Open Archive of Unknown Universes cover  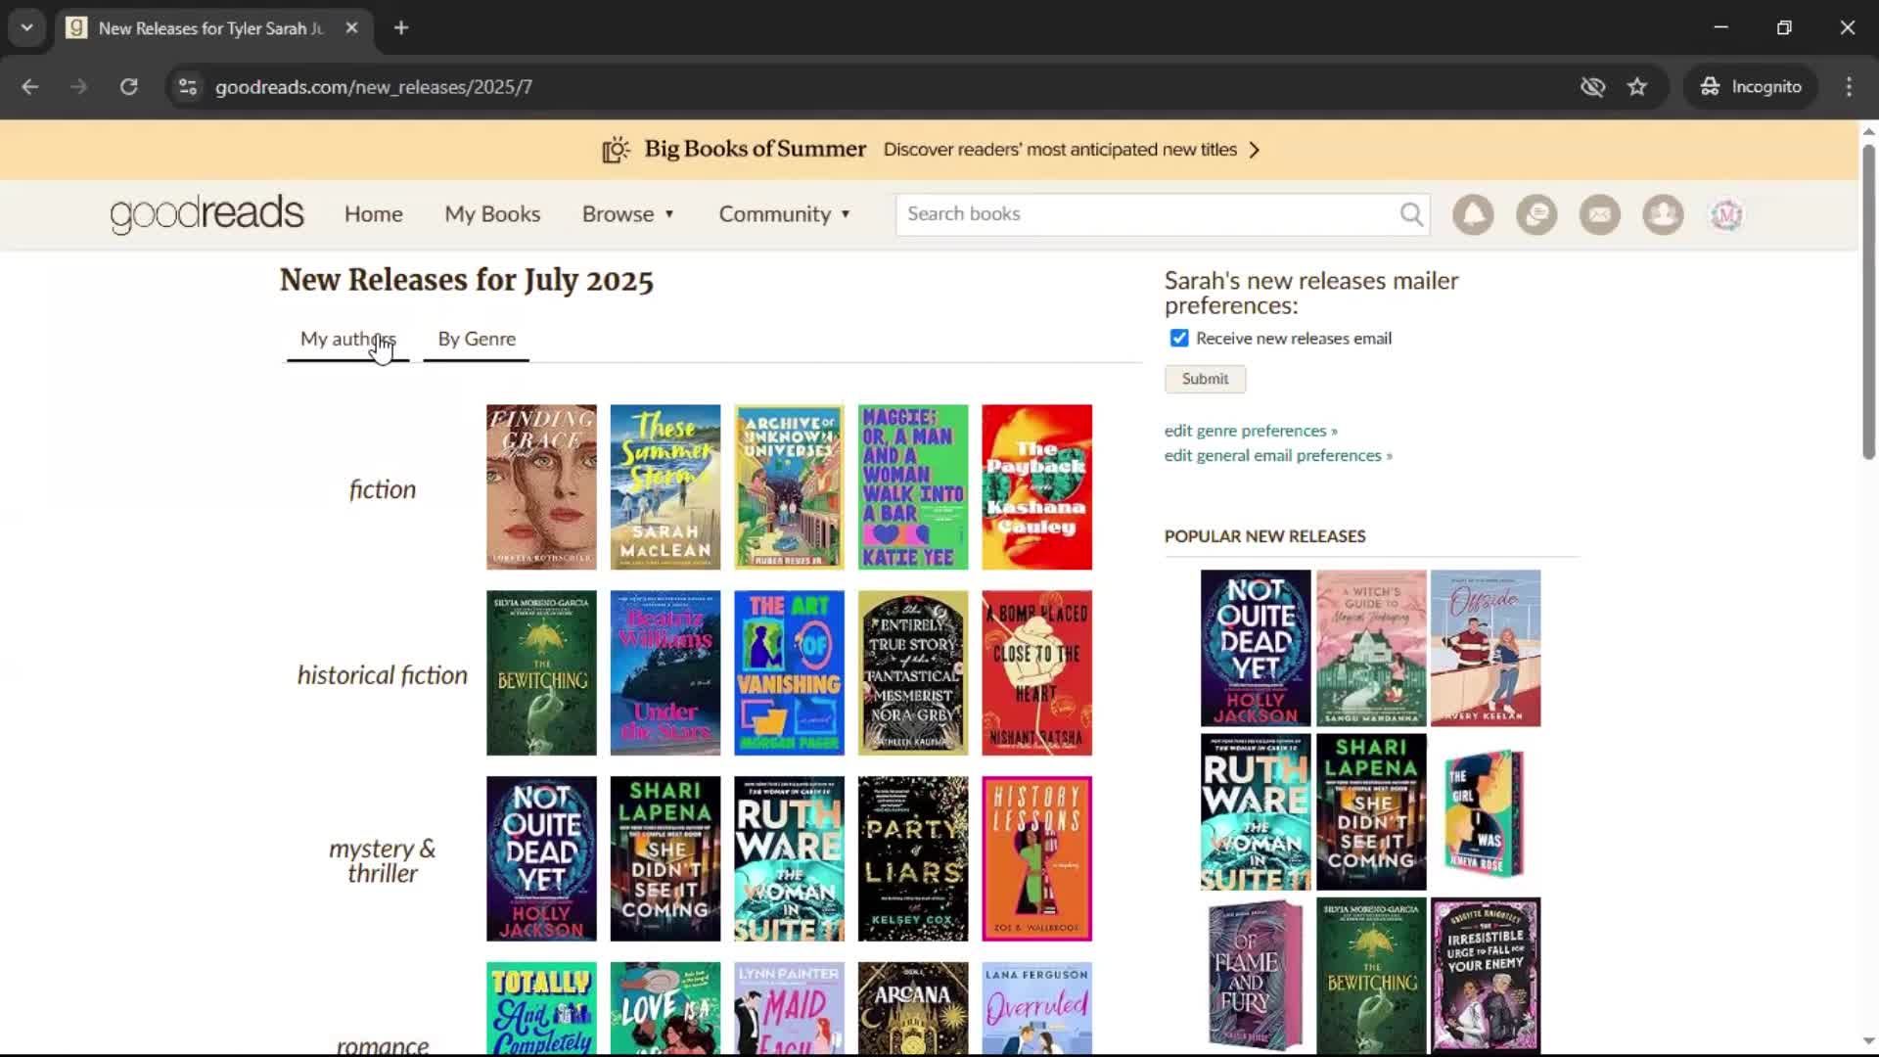(x=789, y=487)
